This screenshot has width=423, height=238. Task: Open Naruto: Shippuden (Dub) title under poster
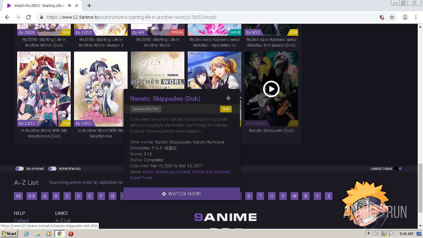271,131
